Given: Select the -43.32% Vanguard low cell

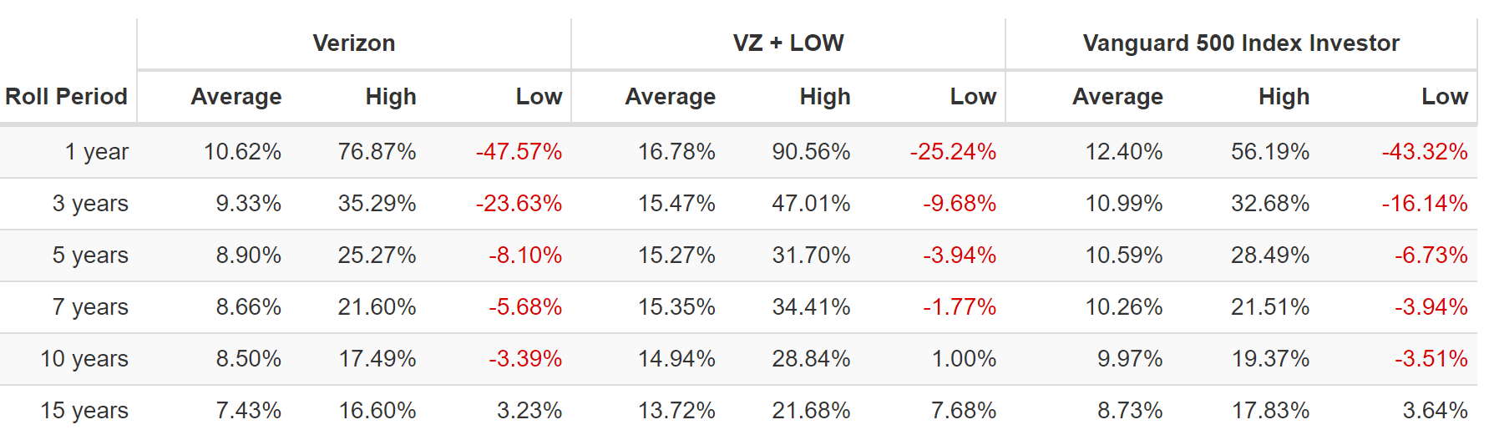Looking at the screenshot, I should (1425, 152).
